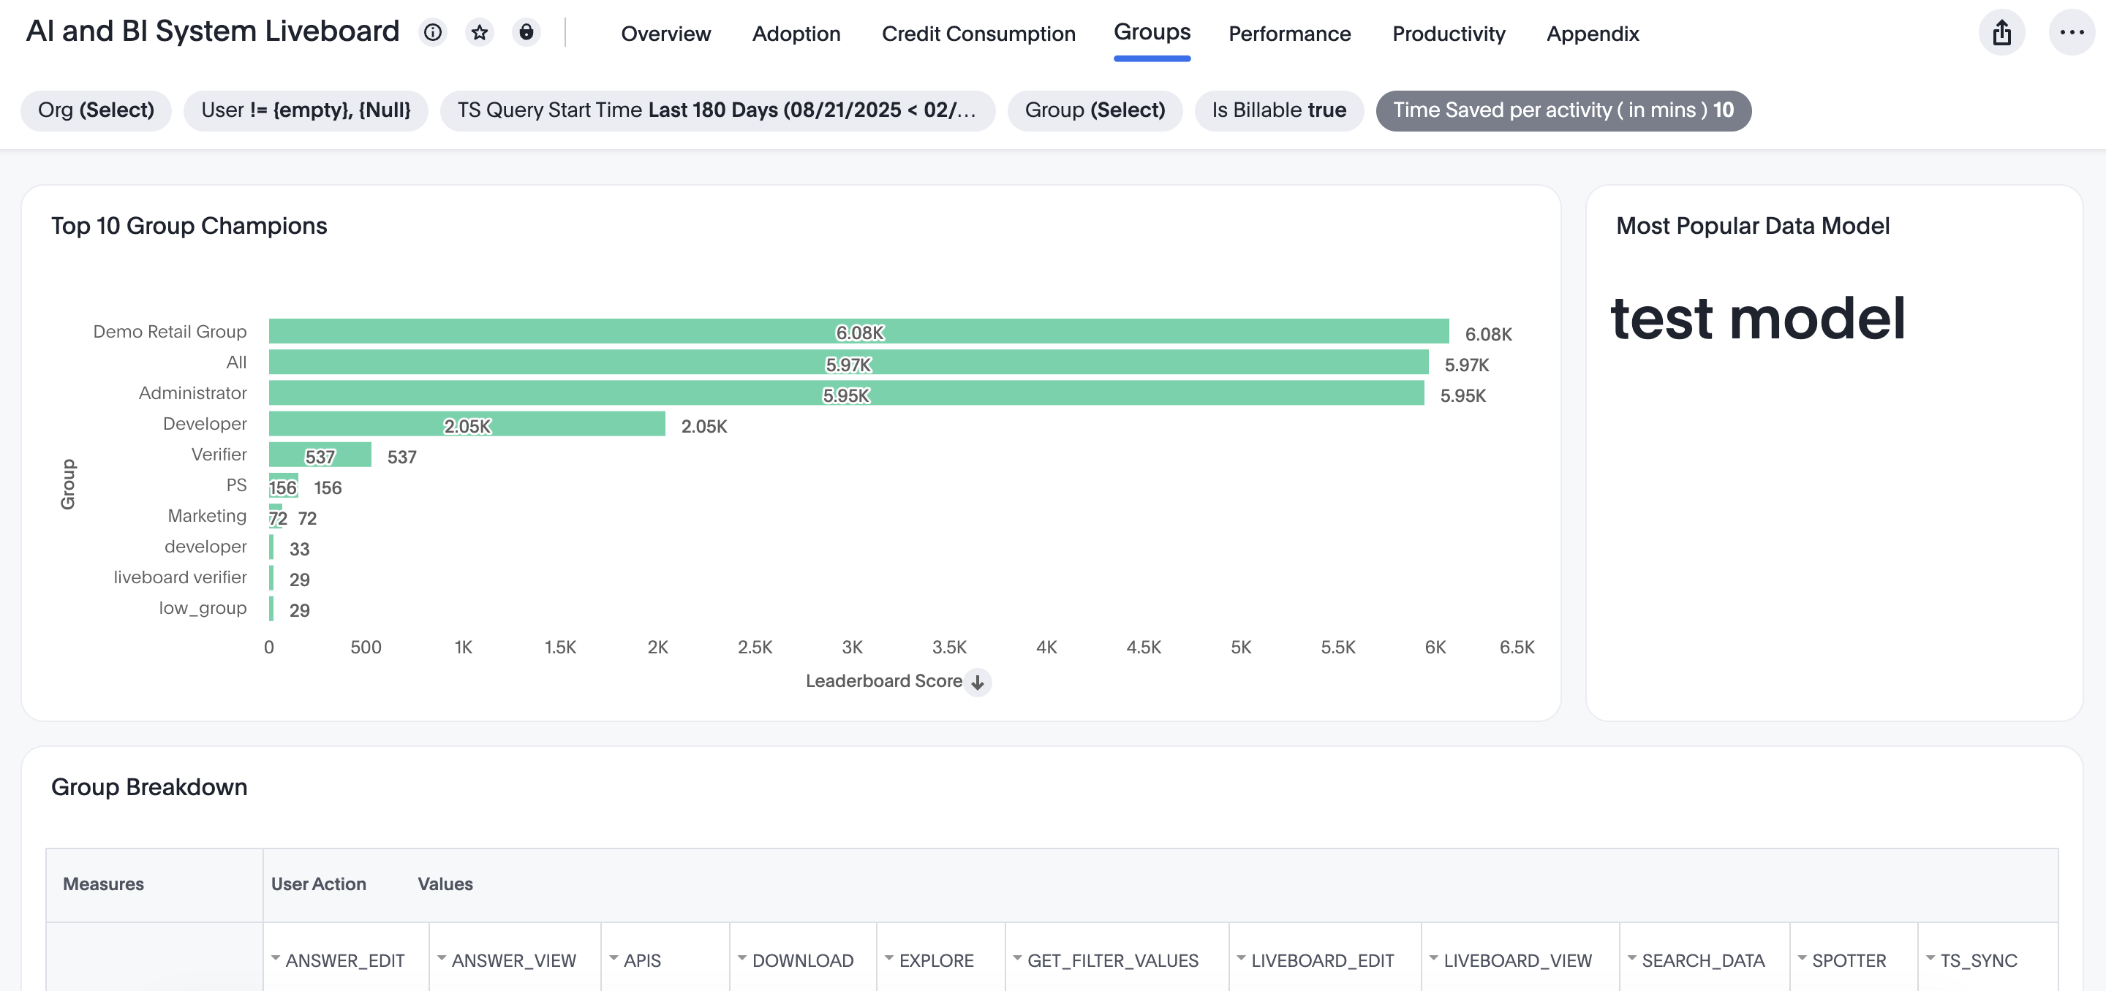Image resolution: width=2106 pixels, height=991 pixels.
Task: Click the share/export icon
Action: 2001,33
